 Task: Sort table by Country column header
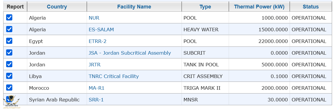[x=57, y=7]
